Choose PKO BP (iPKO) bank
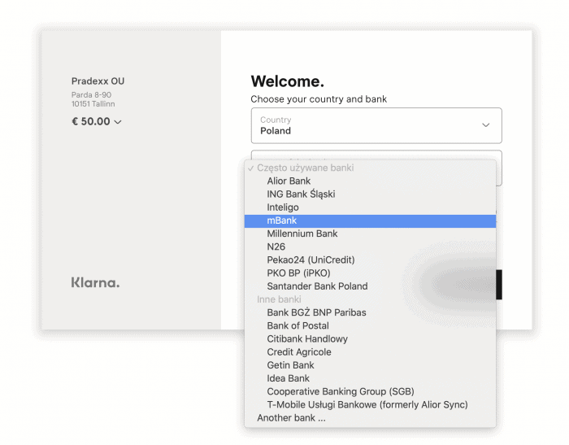Image resolution: width=569 pixels, height=445 pixels. point(370,273)
